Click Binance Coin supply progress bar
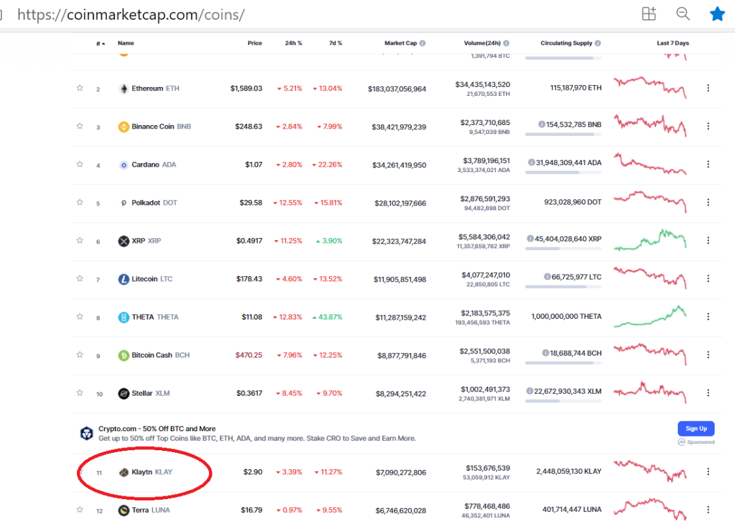 pos(563,135)
